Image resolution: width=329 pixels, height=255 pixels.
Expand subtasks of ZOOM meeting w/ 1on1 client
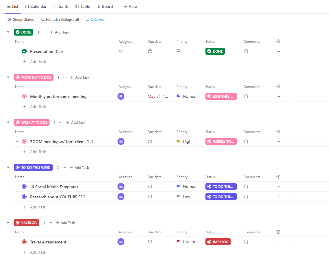(x=17, y=142)
